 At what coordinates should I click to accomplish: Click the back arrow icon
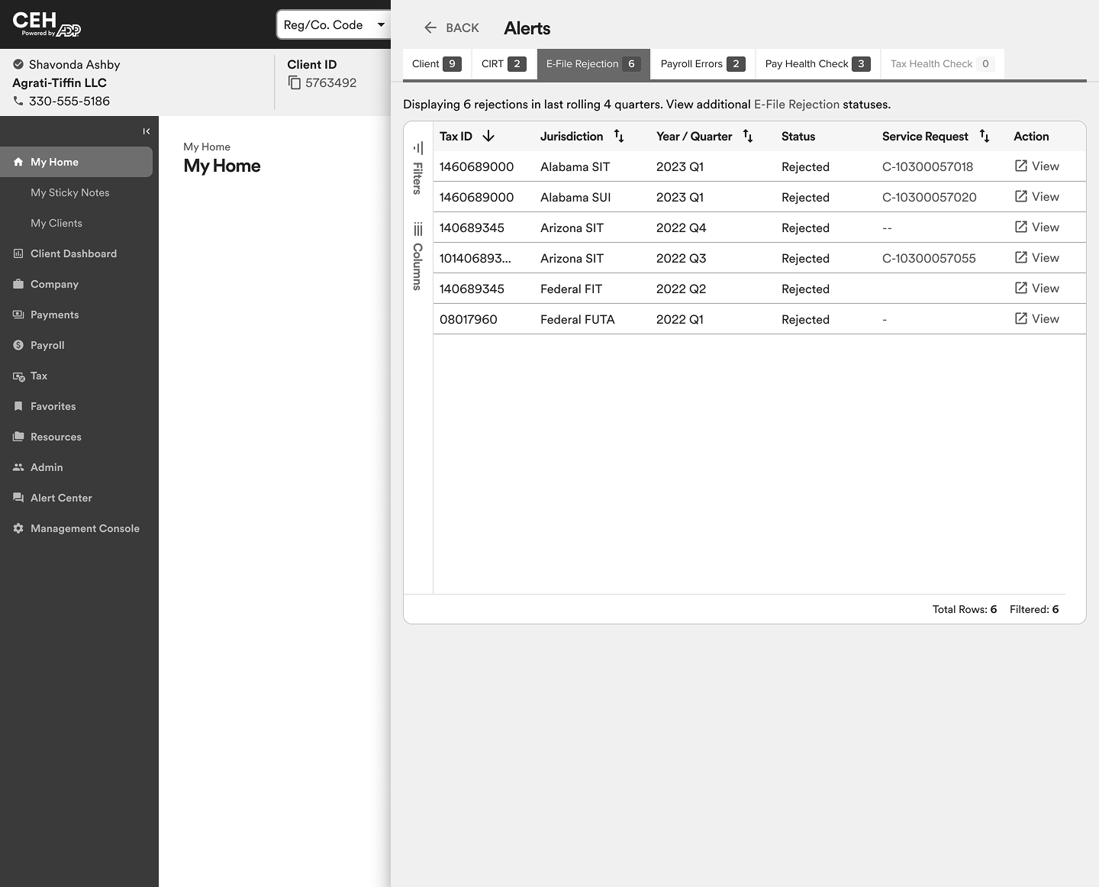(430, 27)
